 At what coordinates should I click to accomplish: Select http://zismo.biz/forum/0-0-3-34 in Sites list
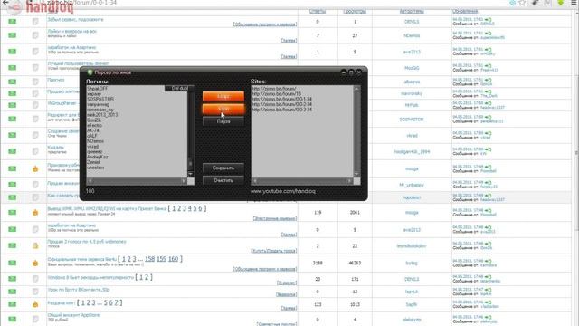282,110
